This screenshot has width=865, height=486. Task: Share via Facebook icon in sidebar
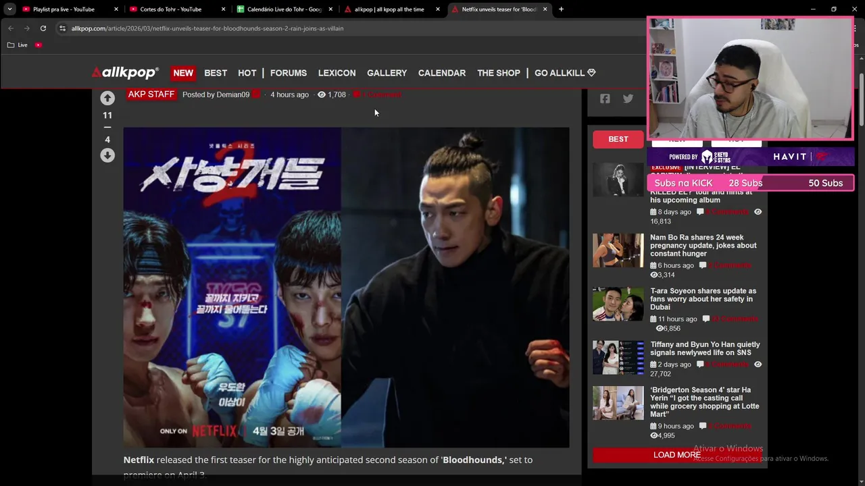(605, 99)
